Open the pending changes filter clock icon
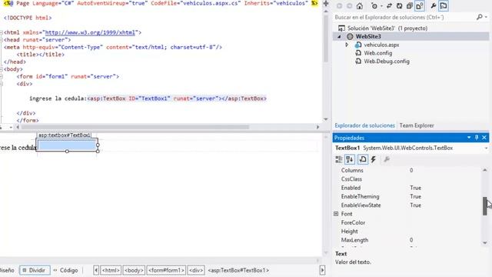The image size is (492, 277). coord(374,6)
